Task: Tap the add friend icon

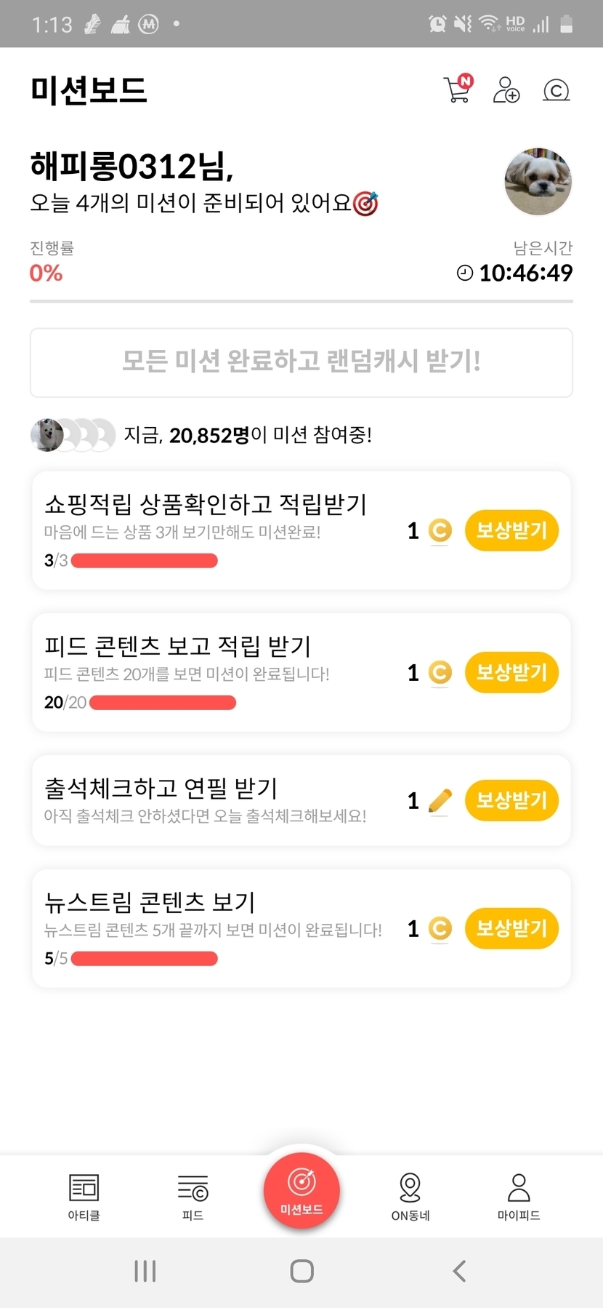Action: [x=506, y=90]
